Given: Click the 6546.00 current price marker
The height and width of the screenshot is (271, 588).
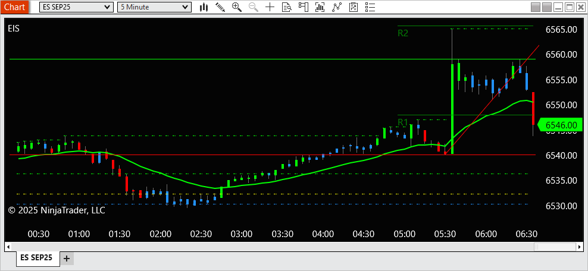Looking at the screenshot, I should pyautogui.click(x=560, y=125).
